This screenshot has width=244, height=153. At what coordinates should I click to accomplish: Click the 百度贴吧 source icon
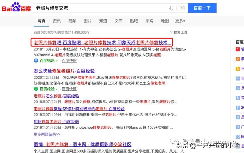(36, 61)
